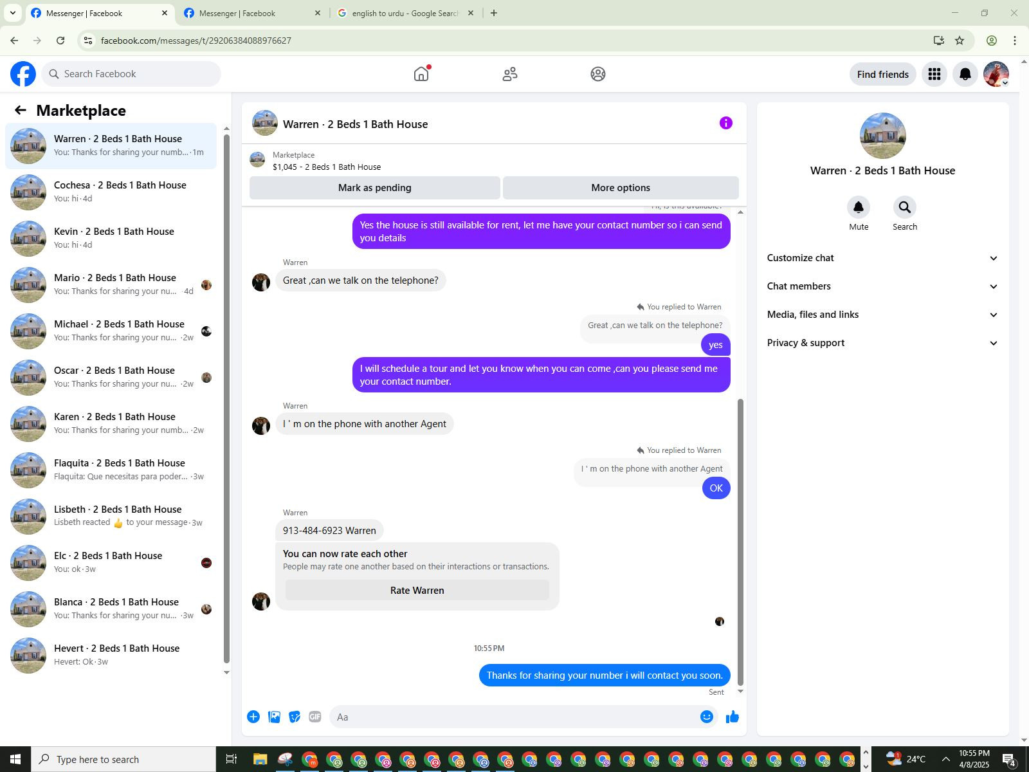Image resolution: width=1029 pixels, height=772 pixels.
Task: Open Mario · 2 Beds 1 Bath House chat
Action: (x=111, y=284)
